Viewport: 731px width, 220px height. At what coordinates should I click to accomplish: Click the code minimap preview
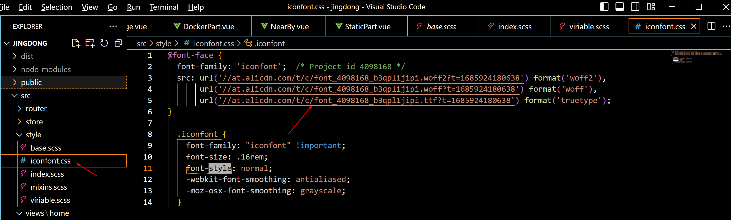(x=697, y=57)
